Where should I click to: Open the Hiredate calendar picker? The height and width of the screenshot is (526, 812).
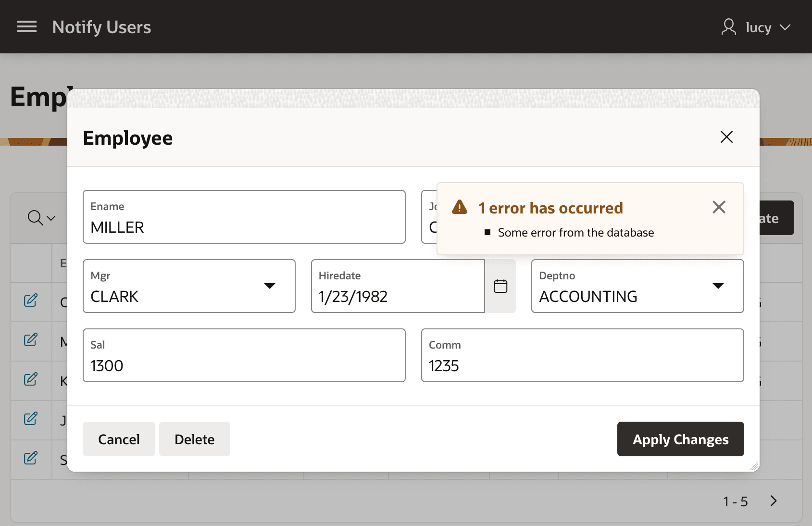[500, 286]
